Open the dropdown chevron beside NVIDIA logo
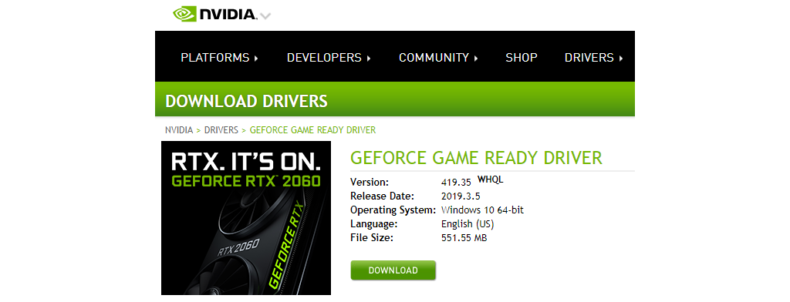790x302 pixels. [x=265, y=16]
